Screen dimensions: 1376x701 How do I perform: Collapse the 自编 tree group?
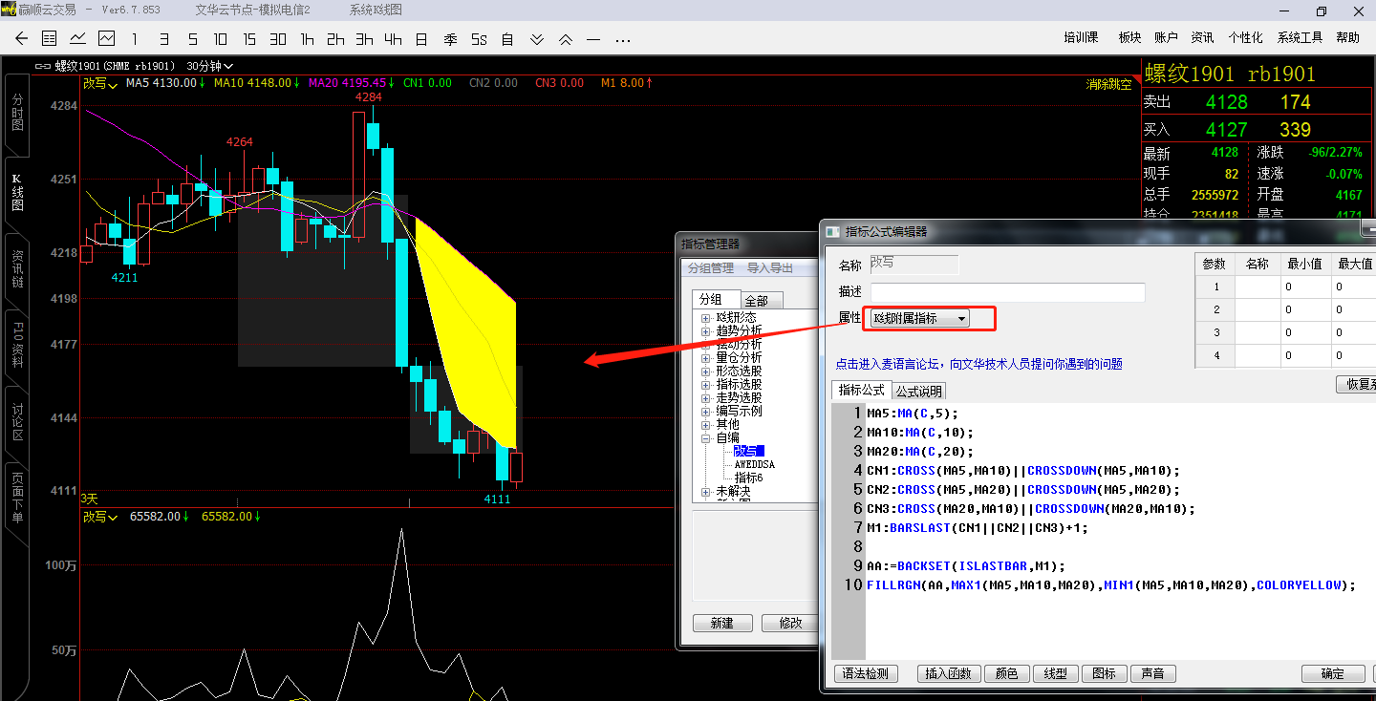[x=706, y=437]
